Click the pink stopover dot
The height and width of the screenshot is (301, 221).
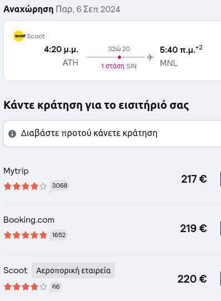tap(119, 57)
